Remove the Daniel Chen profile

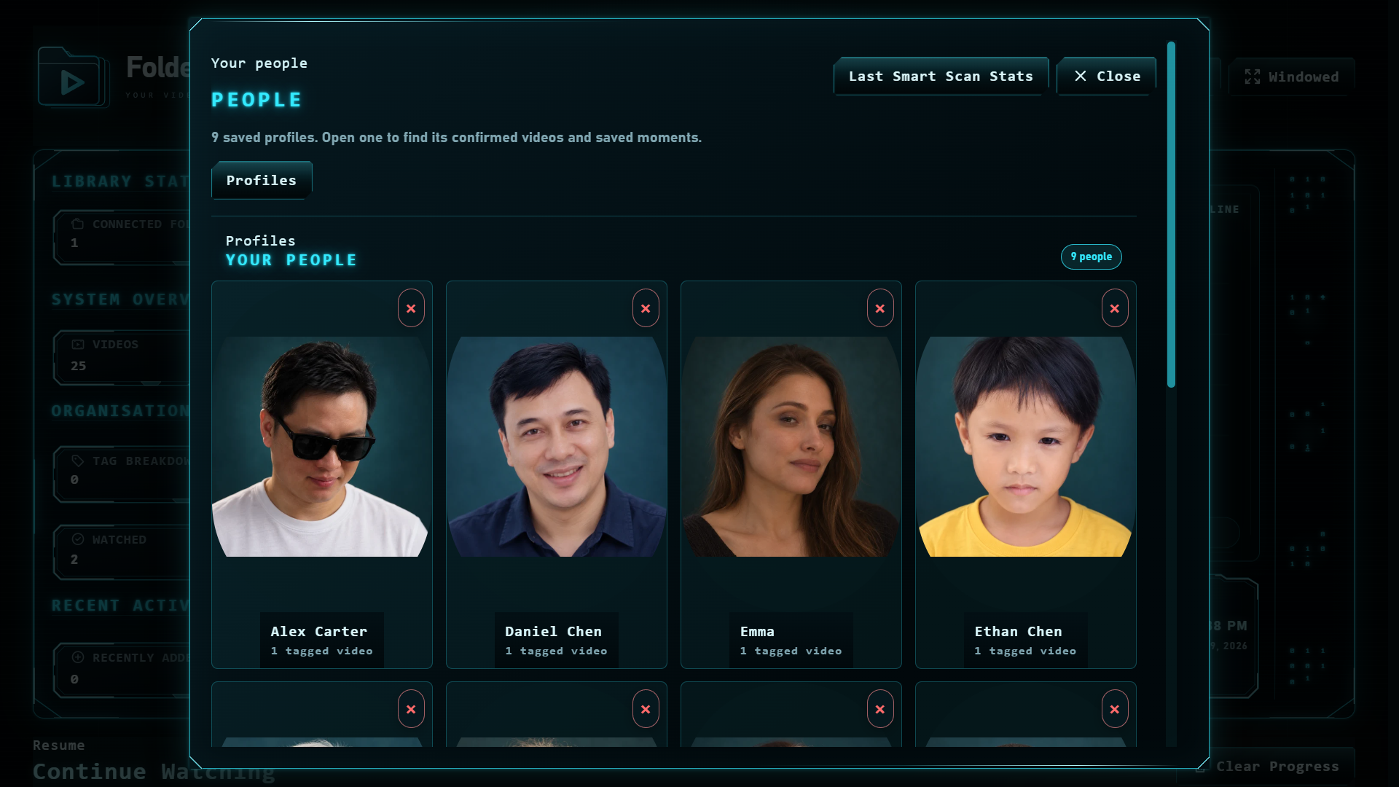point(646,308)
